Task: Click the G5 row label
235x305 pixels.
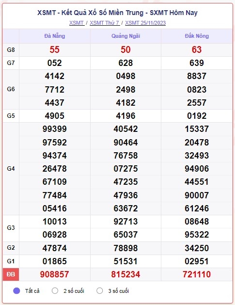Action: click(11, 116)
